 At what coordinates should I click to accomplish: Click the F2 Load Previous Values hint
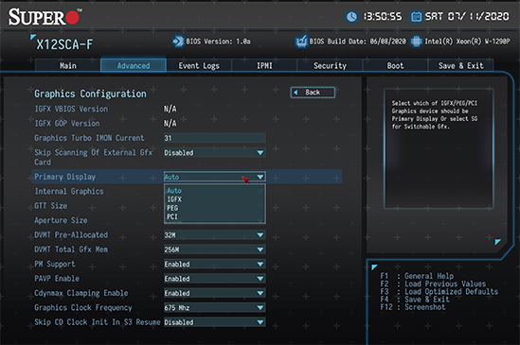tap(433, 285)
